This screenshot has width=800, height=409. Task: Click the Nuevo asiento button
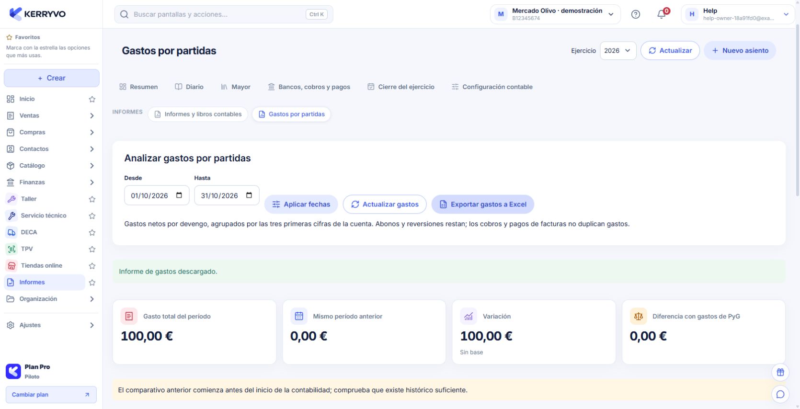(740, 51)
